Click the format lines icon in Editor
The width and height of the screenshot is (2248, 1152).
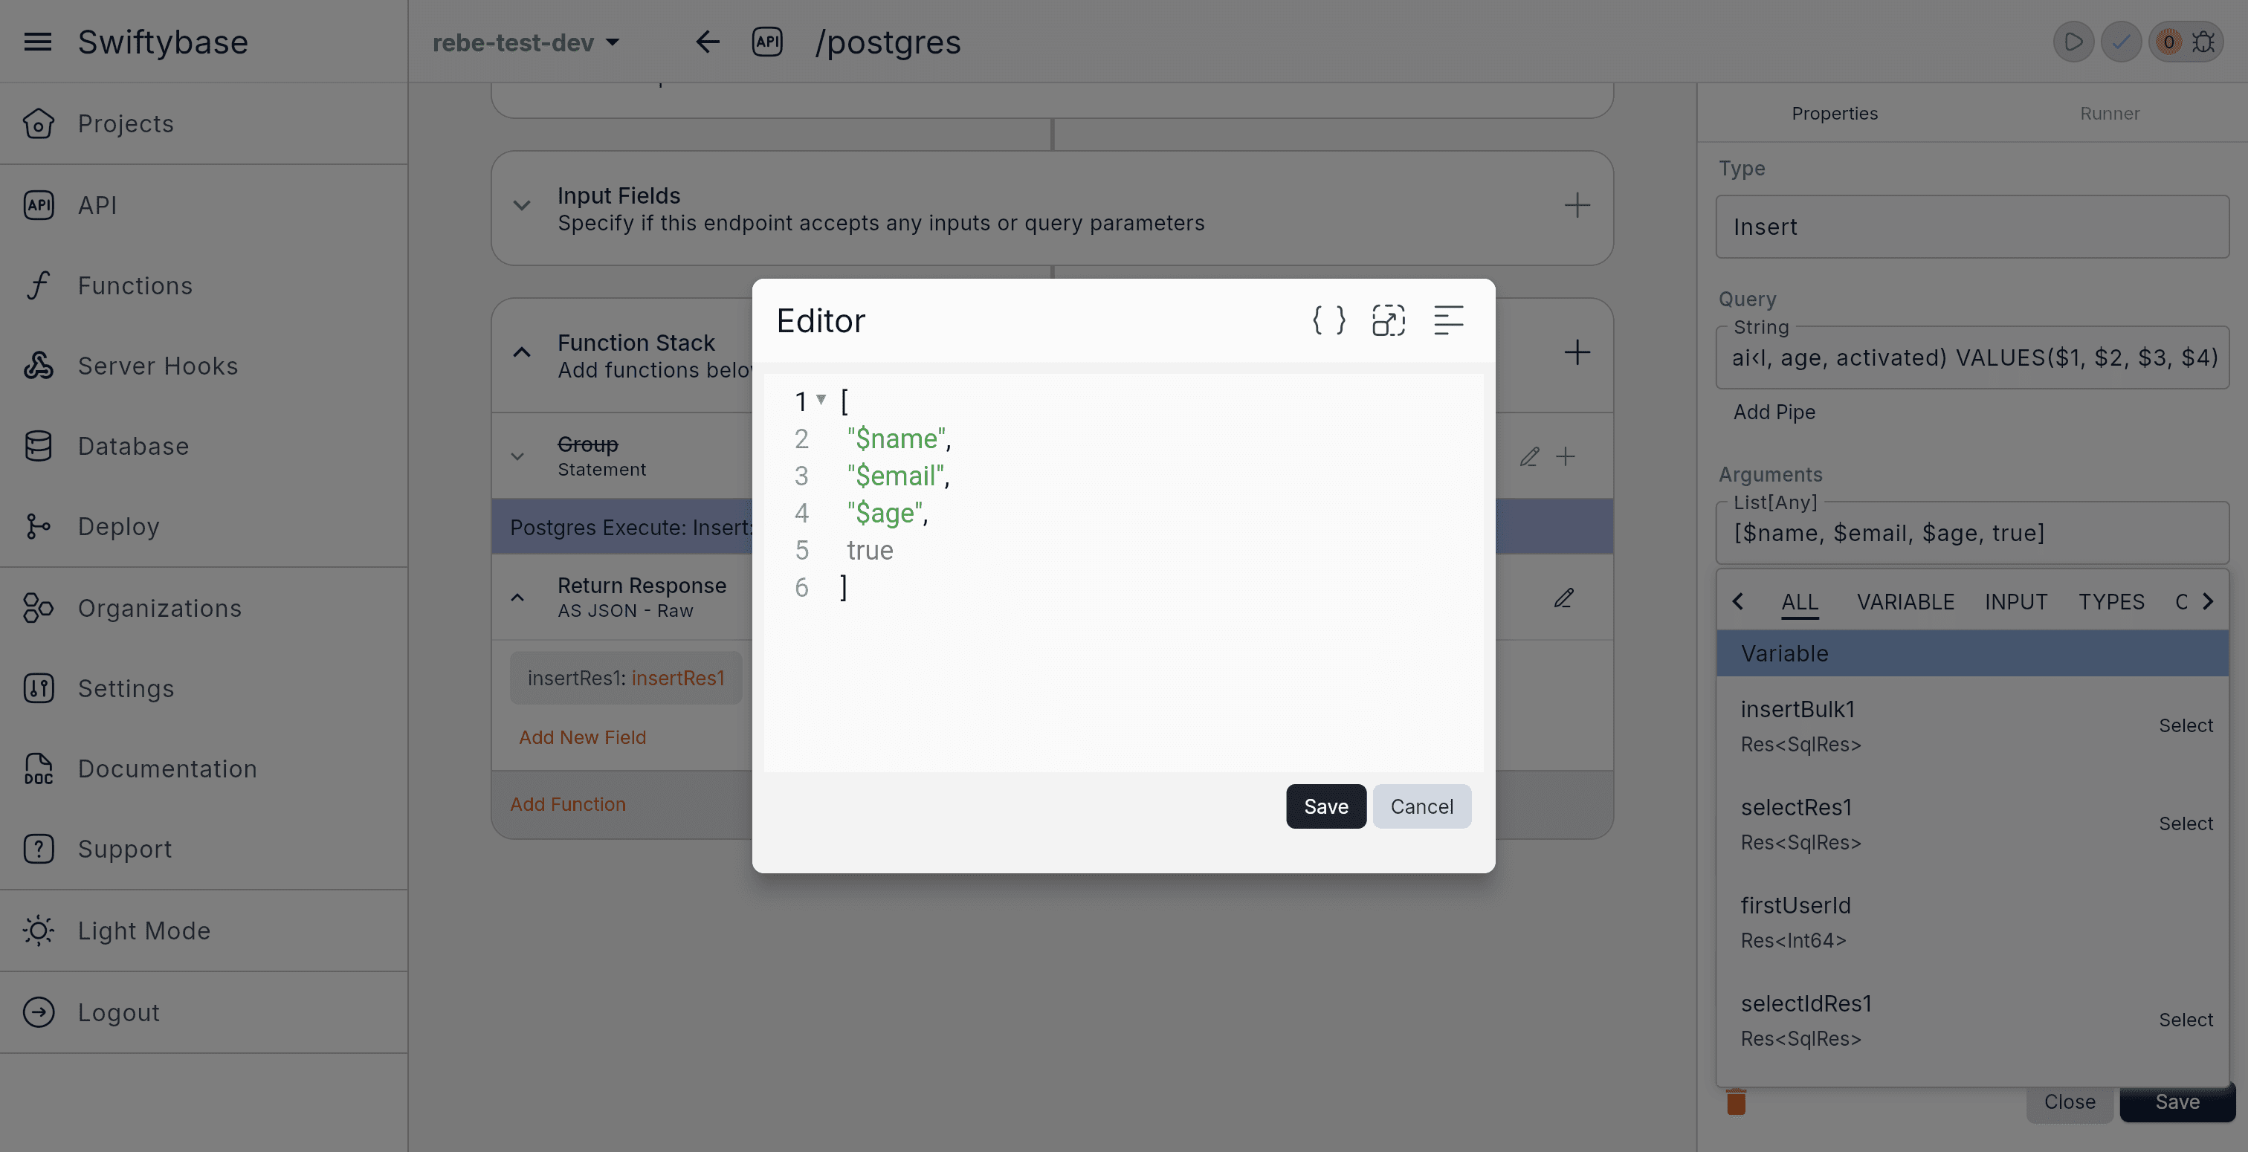click(1449, 320)
